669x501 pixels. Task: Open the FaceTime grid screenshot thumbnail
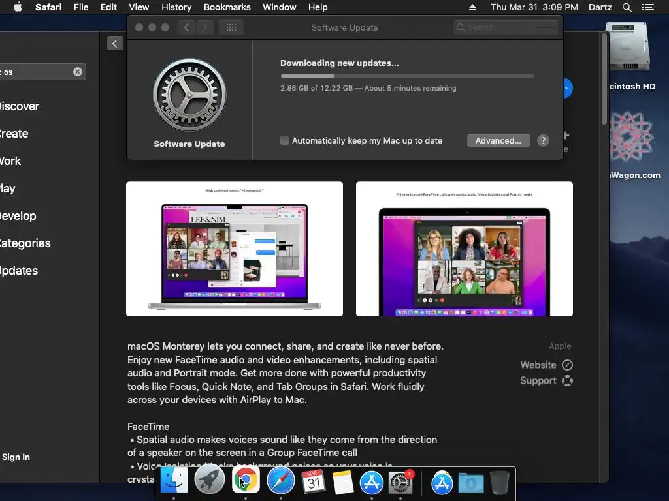pos(465,249)
